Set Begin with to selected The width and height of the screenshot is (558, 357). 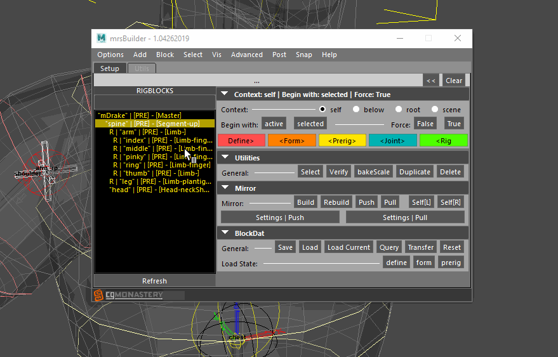coord(310,124)
